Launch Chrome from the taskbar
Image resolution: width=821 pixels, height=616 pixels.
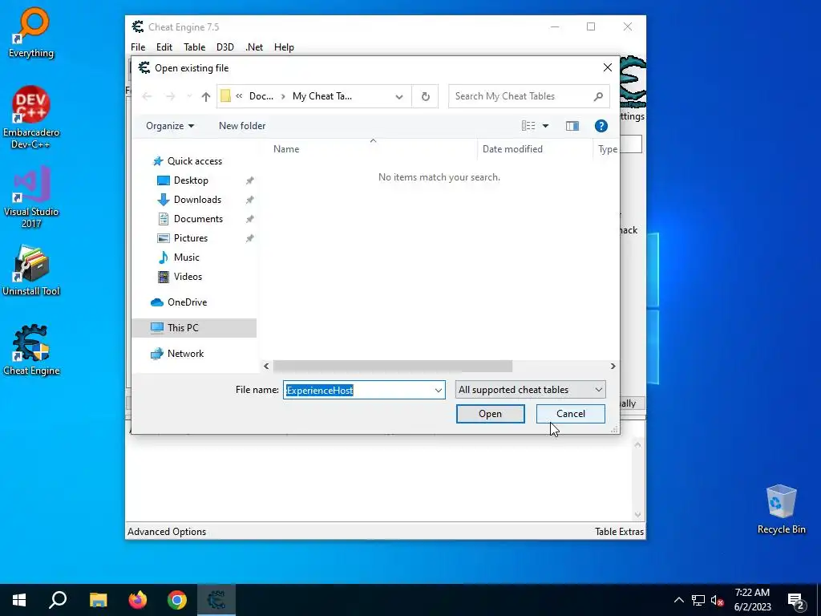pyautogui.click(x=177, y=600)
